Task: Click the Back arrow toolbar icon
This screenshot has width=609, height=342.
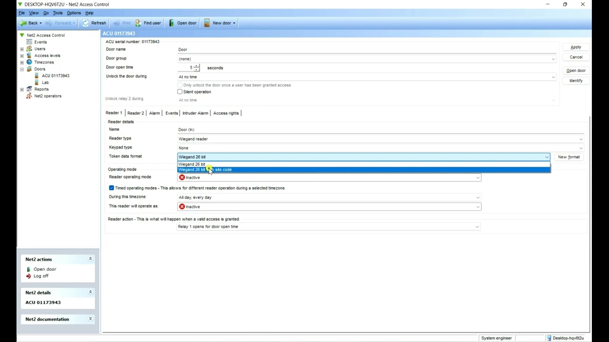Action: pos(23,23)
